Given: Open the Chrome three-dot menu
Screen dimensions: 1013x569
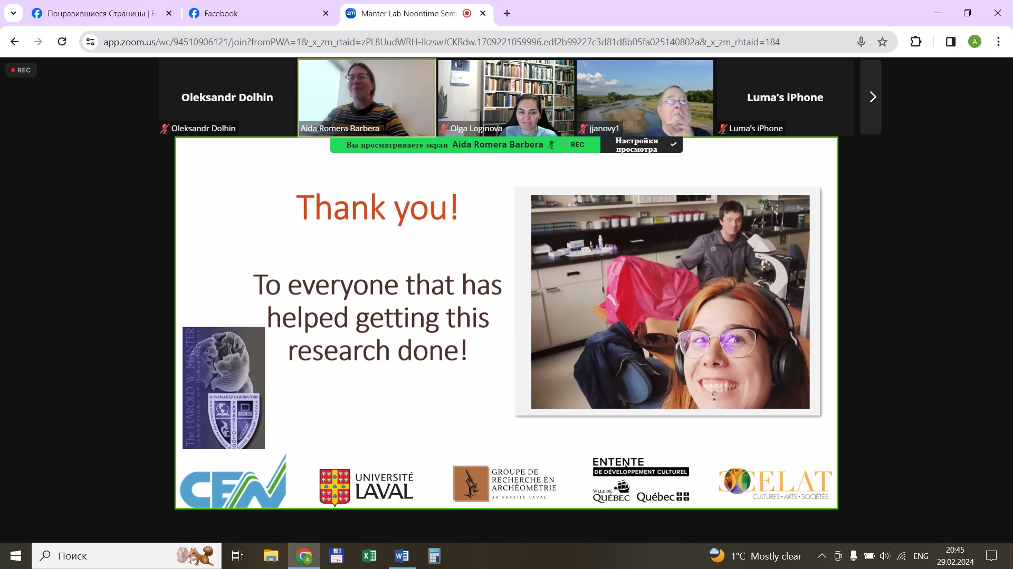Looking at the screenshot, I should [998, 42].
